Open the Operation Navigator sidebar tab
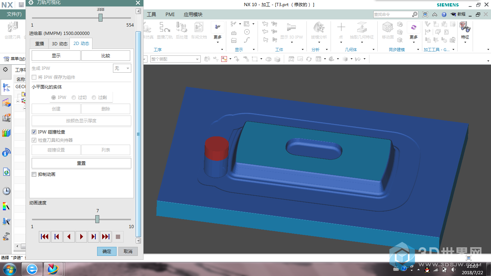491x276 pixels. [6, 87]
